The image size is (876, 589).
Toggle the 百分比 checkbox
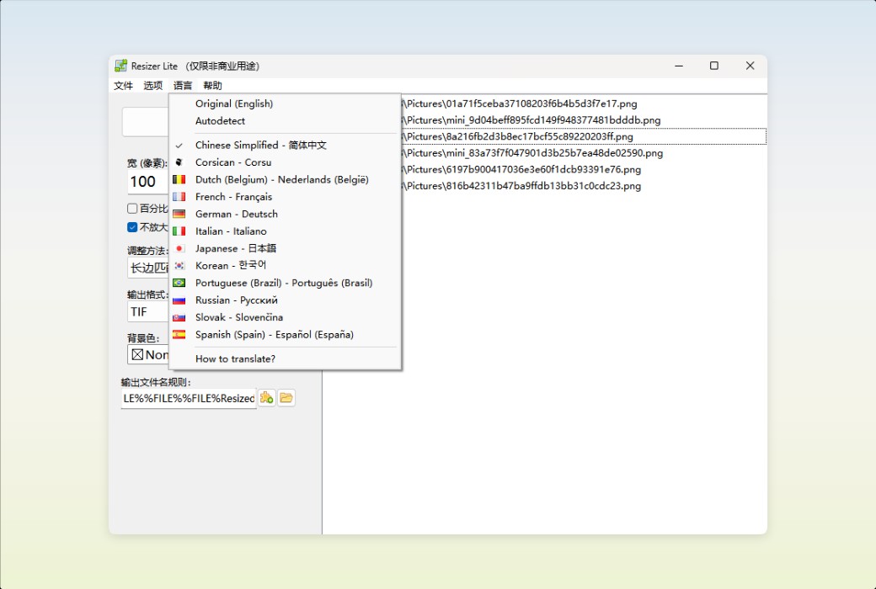coord(132,208)
